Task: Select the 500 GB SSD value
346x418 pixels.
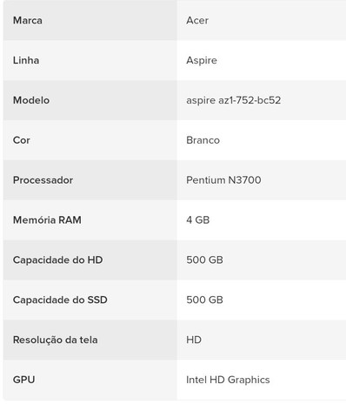Action: [x=204, y=300]
